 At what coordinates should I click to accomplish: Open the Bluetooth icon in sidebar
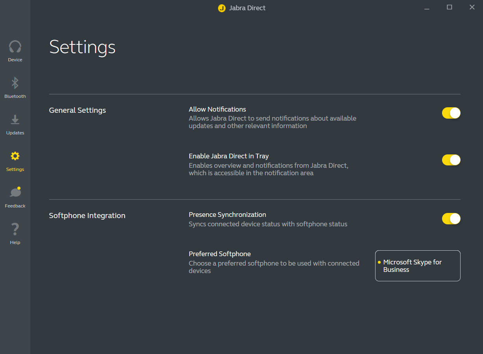coord(15,83)
